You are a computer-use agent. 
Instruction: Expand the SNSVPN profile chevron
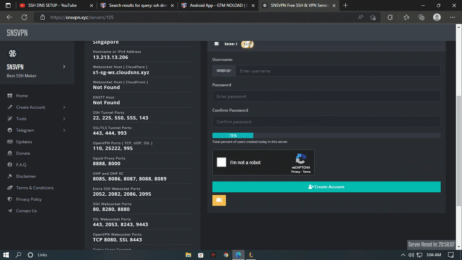pos(64,67)
